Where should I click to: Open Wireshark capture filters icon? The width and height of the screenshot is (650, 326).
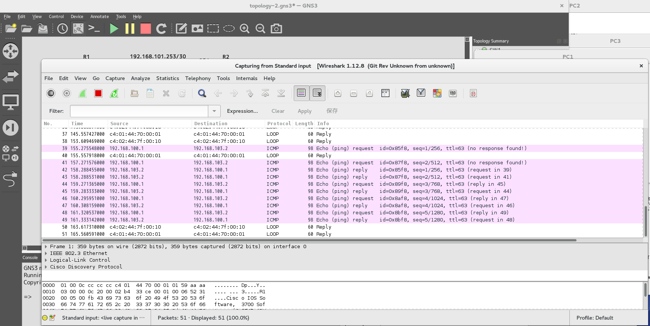405,94
